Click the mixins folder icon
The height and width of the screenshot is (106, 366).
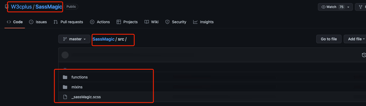click(x=65, y=87)
